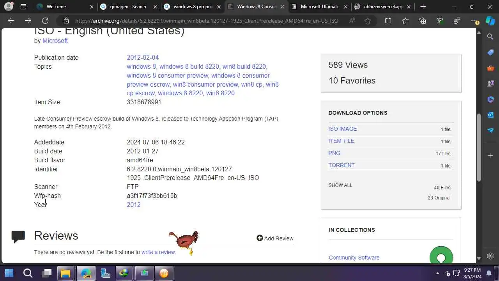The image size is (499, 281).
Task: Click the sidebar Search icon
Action: click(490, 36)
